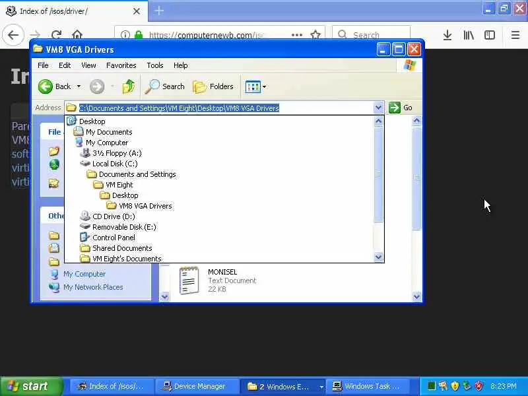
Task: Select Removable Disk (E:) entry
Action: coord(124,227)
